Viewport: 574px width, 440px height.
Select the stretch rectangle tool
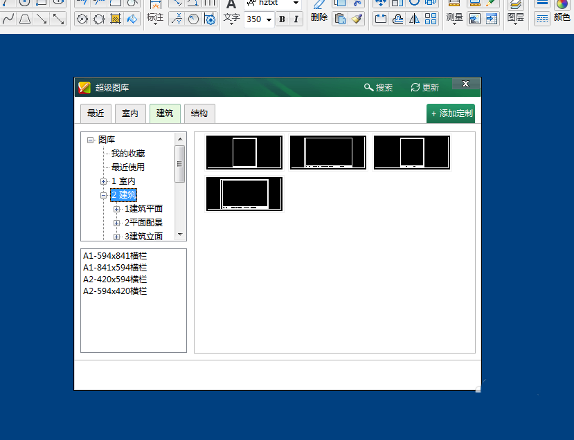(x=381, y=19)
